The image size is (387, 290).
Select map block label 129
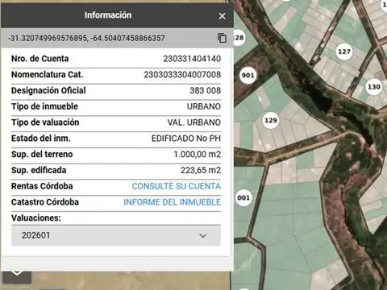coord(271,120)
